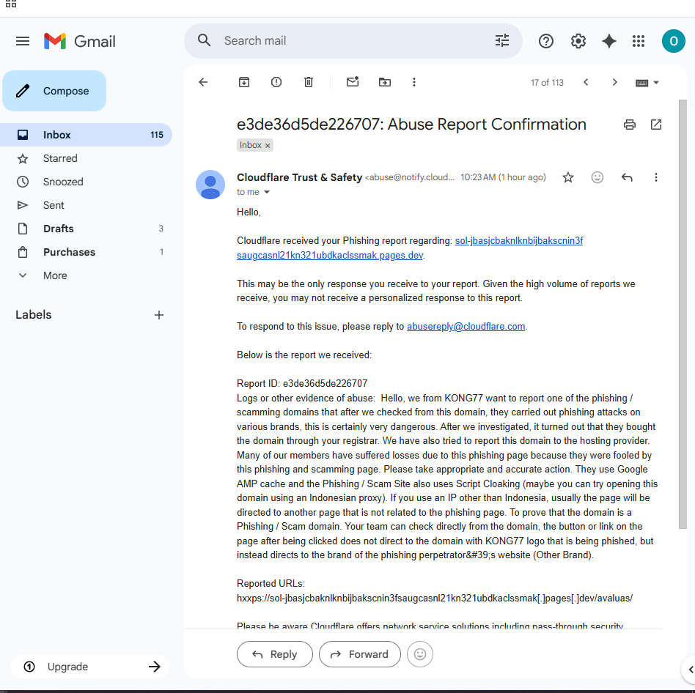Click sender avatar of Cloudflare Trust & Safety
Viewport: 695px width, 693px height.
click(210, 185)
